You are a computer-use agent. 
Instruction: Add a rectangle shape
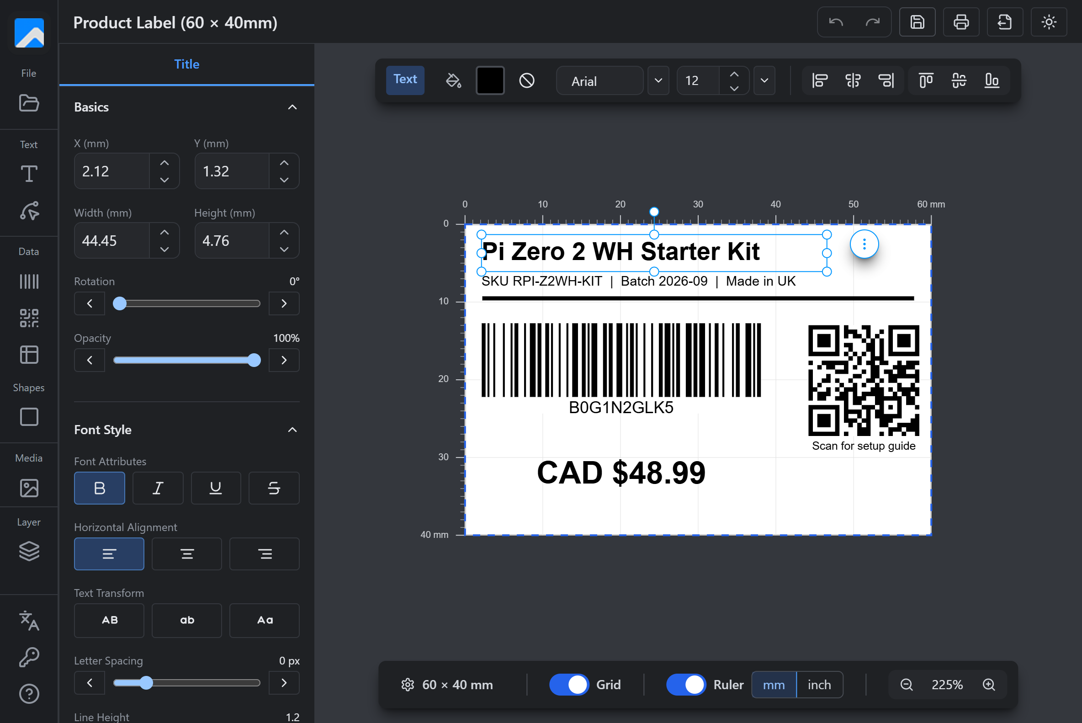point(29,417)
